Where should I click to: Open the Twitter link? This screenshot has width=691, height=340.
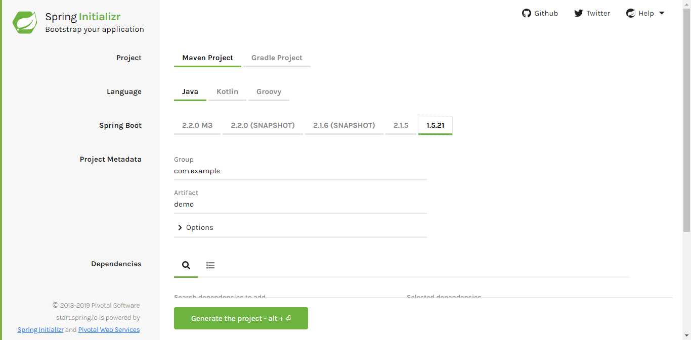tap(592, 13)
